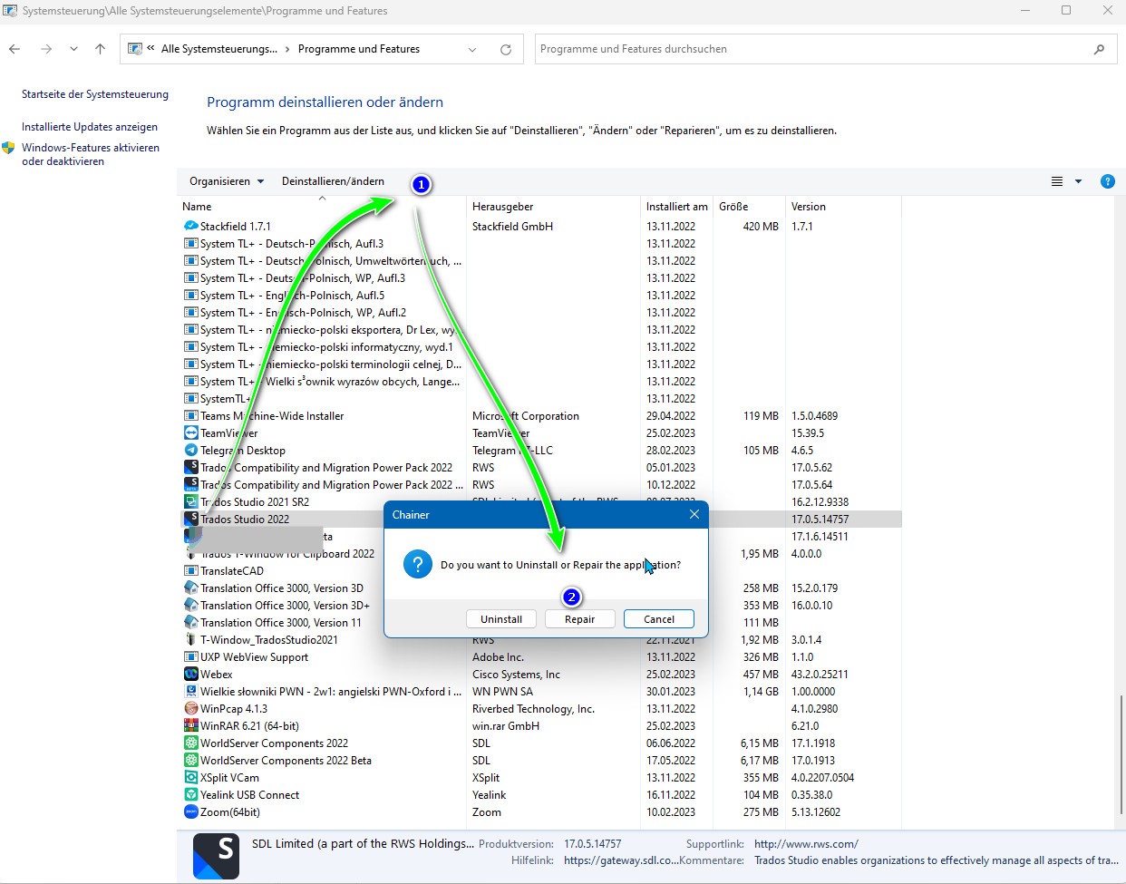This screenshot has width=1126, height=884.
Task: Open Startseite der Systemsteuerung link
Action: (x=95, y=94)
